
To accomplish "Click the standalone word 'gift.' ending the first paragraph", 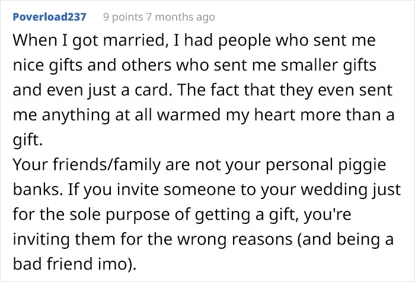I will (28, 140).
